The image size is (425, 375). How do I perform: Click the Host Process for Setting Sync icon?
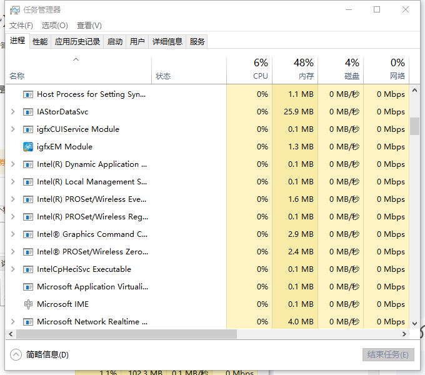[28, 94]
